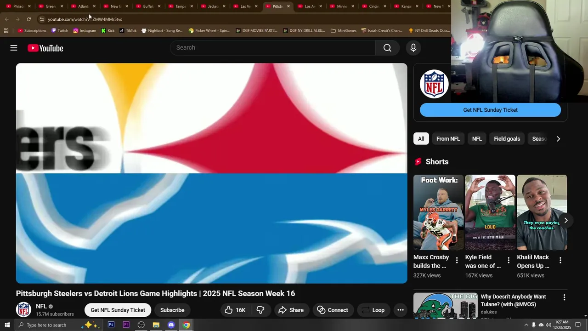588x331 pixels.
Task: Show more Shorts with the right arrow
Action: (566, 221)
